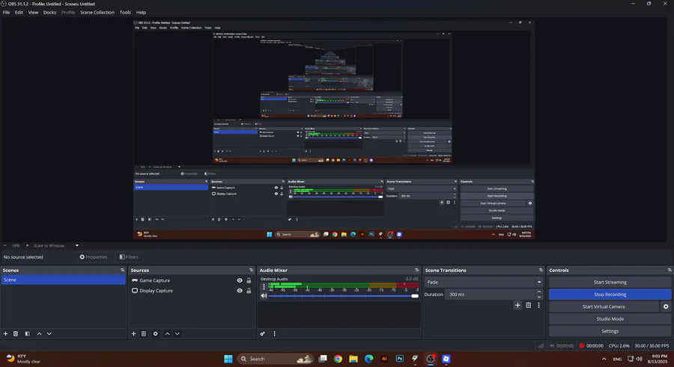674x367 pixels.
Task: Mute Desktop Audio speaker icon
Action: pyautogui.click(x=264, y=296)
